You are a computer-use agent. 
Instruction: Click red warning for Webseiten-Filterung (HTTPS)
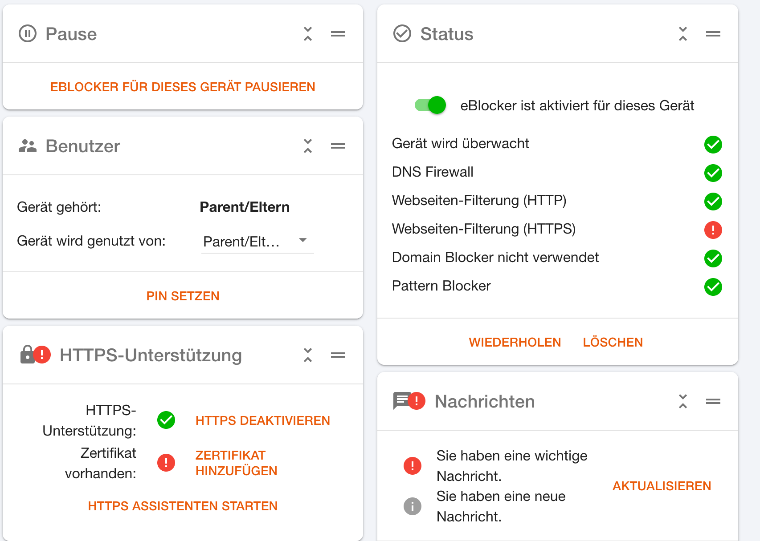click(x=713, y=230)
